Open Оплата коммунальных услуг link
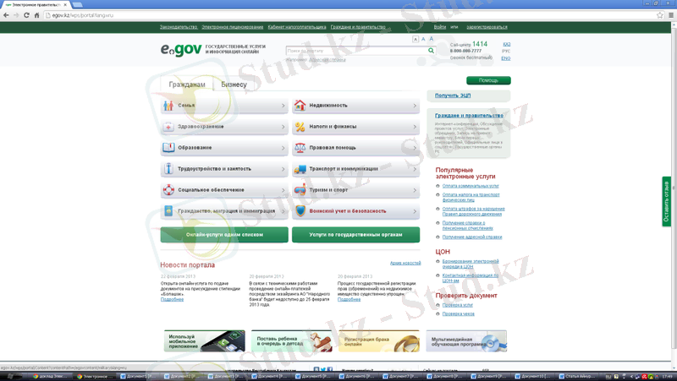Screen dimensions: 677x381 pos(471,186)
